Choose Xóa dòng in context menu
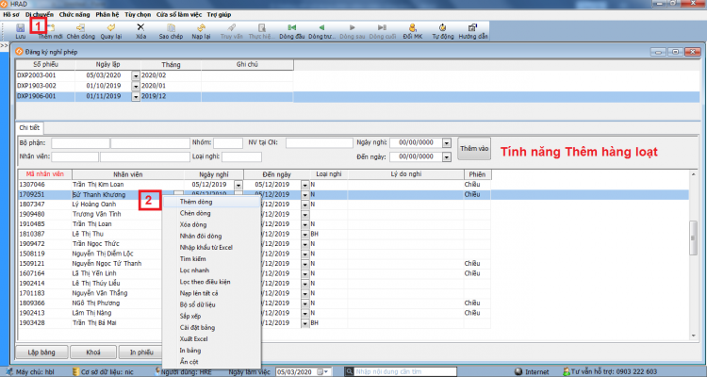 coord(211,224)
